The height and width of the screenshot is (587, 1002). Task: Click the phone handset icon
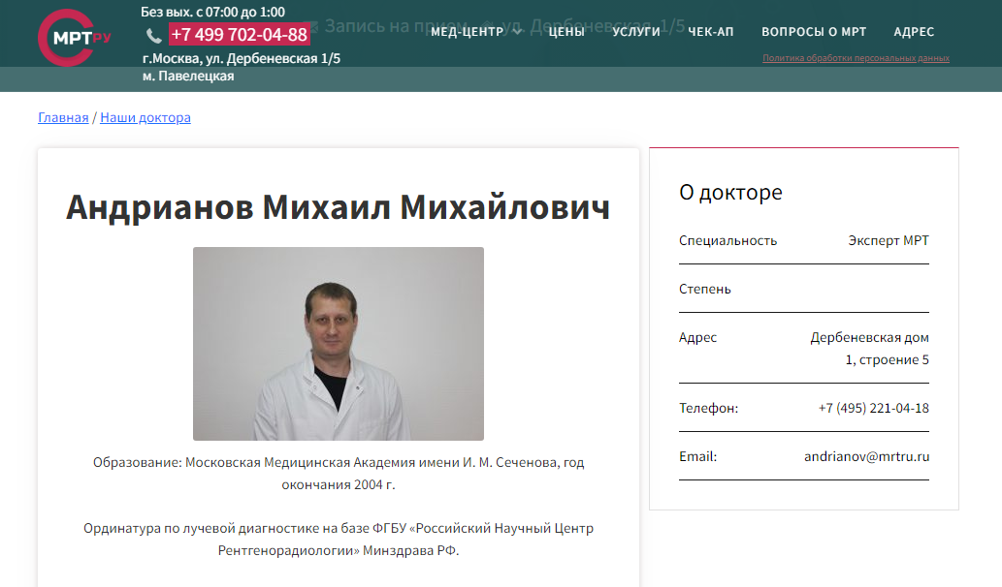pyautogui.click(x=154, y=35)
